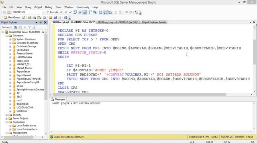The image size is (257, 144).
Task: Click the query editor vertical scrollbar
Action: (x=255, y=52)
